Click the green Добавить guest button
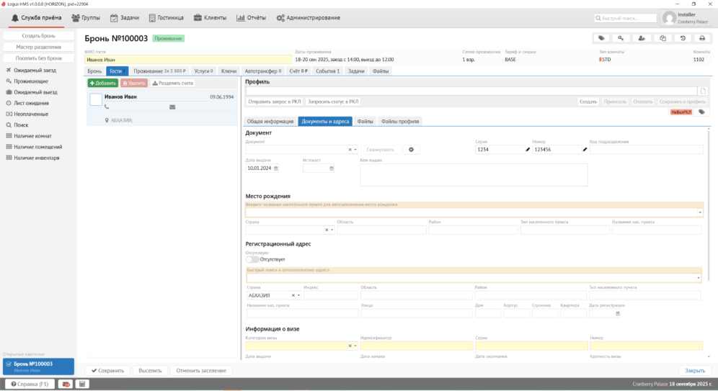Screen dimensions: 718x391 pos(102,84)
